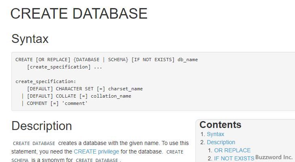Follow the CREATE privilege link

tap(96, 151)
